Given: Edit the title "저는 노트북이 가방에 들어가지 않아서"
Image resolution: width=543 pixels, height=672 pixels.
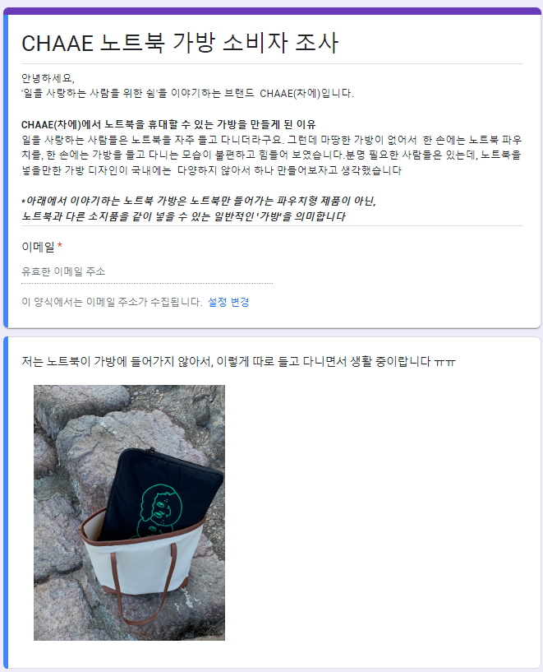Looking at the screenshot, I should (238, 361).
